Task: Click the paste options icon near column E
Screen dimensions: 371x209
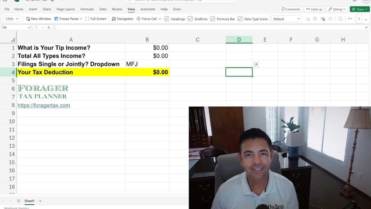Action: pos(256,65)
